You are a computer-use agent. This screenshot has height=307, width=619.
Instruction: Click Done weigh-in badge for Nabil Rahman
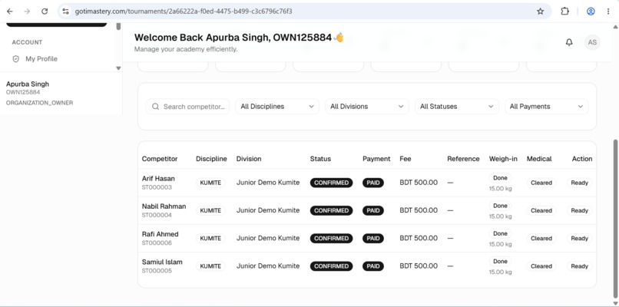click(x=500, y=206)
